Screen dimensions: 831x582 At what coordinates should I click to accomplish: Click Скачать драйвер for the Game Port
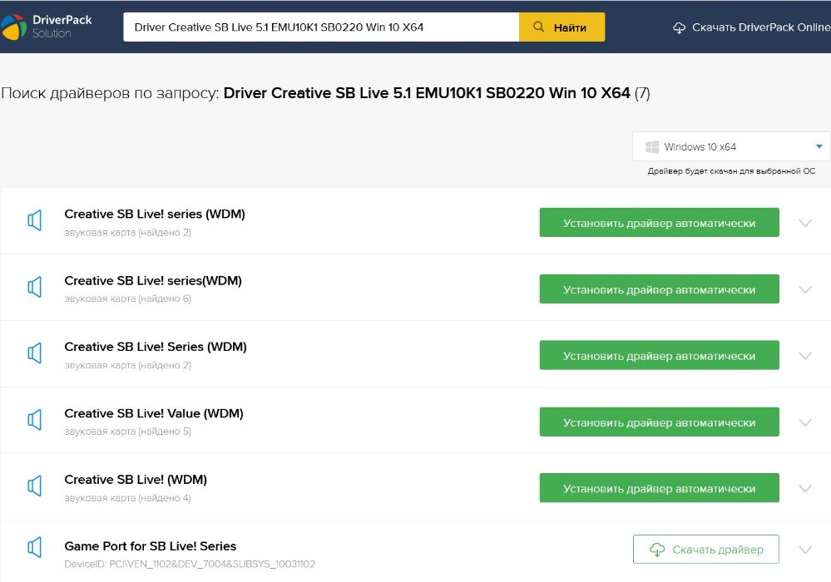pyautogui.click(x=705, y=550)
